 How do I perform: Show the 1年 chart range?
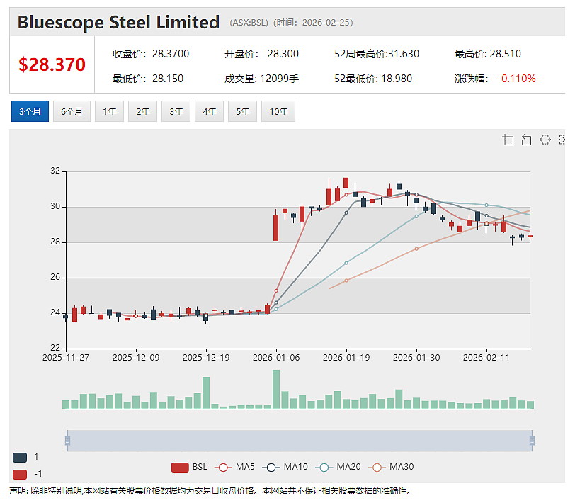click(x=109, y=111)
